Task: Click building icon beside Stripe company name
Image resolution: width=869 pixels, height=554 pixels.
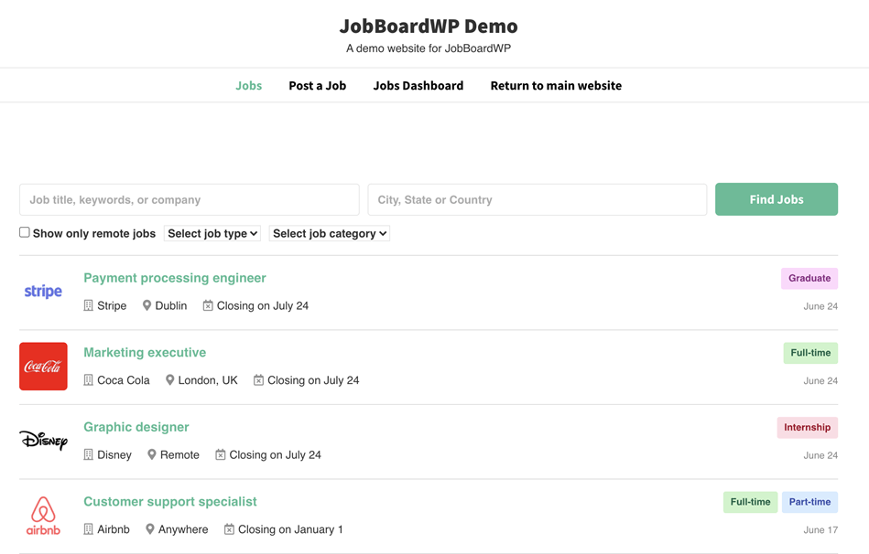Action: click(88, 305)
